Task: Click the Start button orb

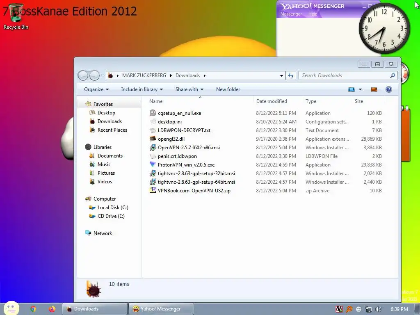Action: pos(11,308)
